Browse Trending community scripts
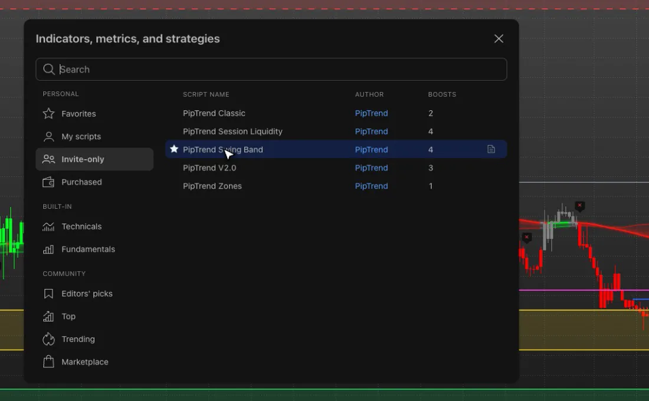Image resolution: width=649 pixels, height=401 pixels. click(x=94, y=339)
